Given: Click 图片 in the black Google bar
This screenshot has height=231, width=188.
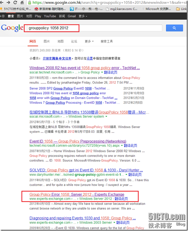Looking at the screenshot, I should coord(20,16).
